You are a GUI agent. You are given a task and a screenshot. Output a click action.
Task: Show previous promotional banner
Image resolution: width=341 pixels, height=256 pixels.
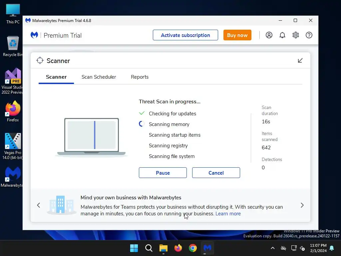39,205
